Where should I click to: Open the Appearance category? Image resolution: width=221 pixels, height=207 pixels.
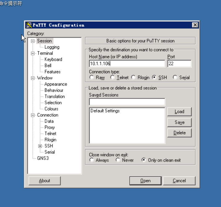[x=56, y=84]
